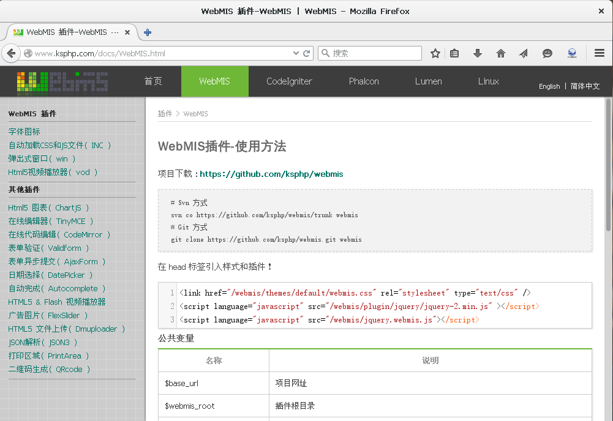Click the $webmis_root table cell
613x421 pixels.
coord(214,406)
